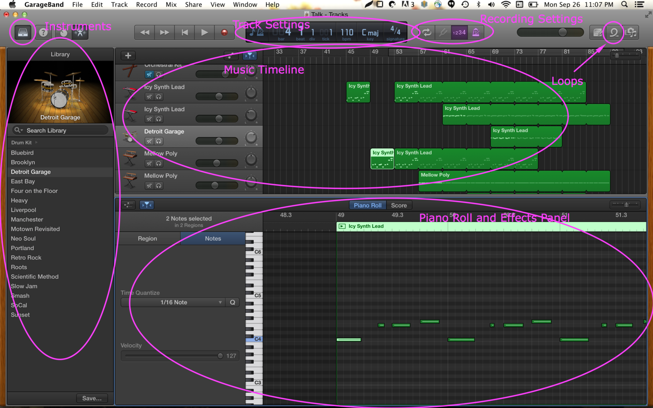This screenshot has height=408, width=653.
Task: Open the Apple menu
Action: [12, 5]
